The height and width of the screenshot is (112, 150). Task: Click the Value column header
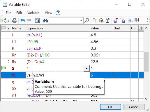pyautogui.click(x=101, y=28)
